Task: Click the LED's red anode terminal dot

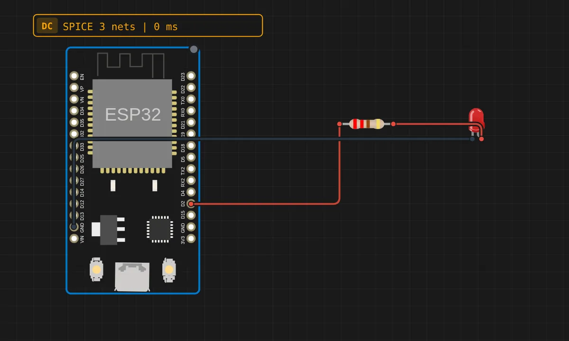Action: coord(481,139)
